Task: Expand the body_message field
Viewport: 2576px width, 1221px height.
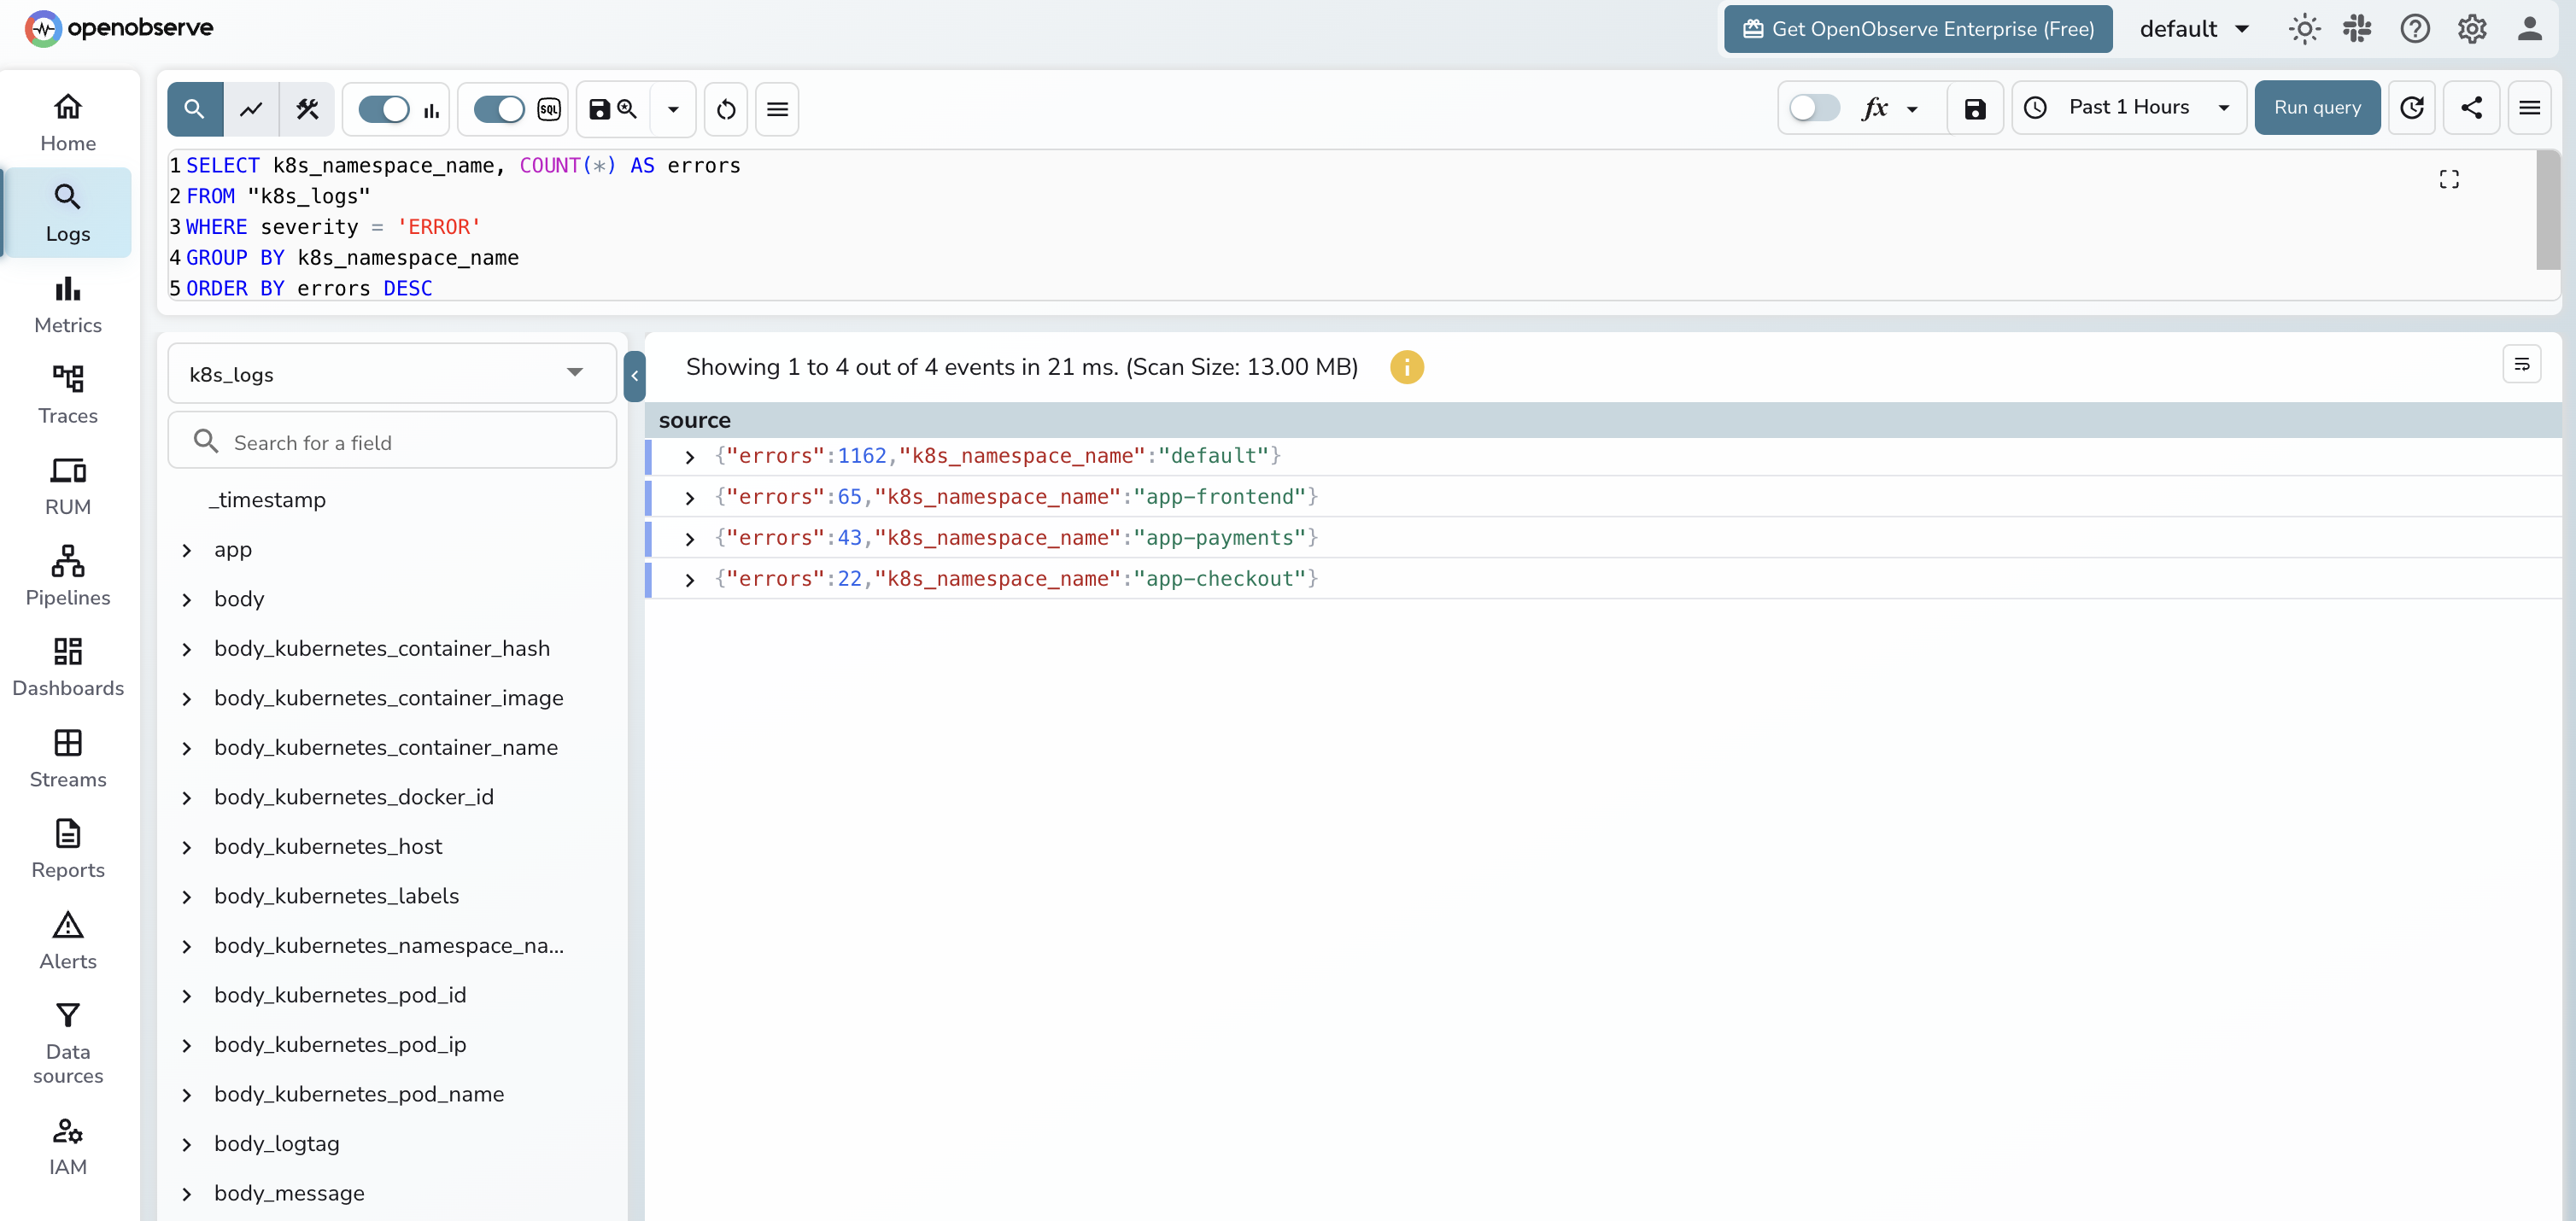Action: click(187, 1194)
